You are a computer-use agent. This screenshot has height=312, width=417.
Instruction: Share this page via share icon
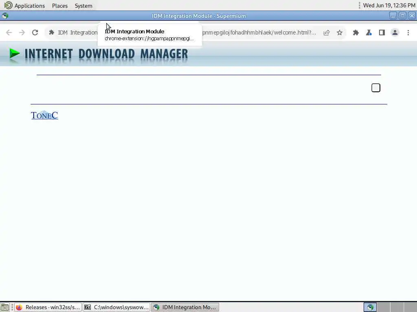(327, 32)
